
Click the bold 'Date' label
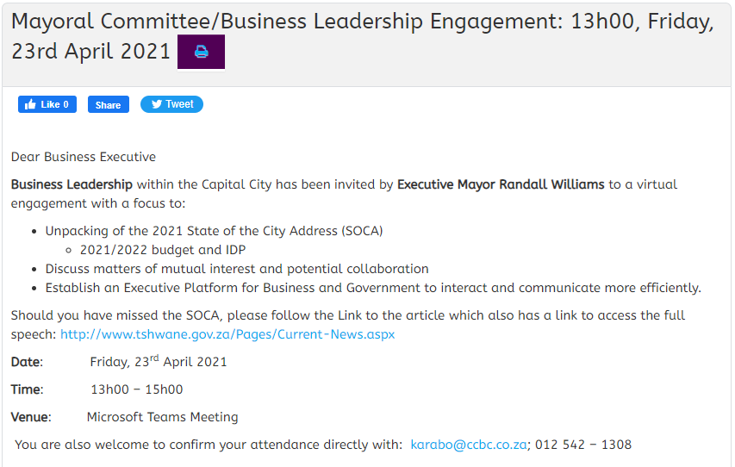(26, 362)
